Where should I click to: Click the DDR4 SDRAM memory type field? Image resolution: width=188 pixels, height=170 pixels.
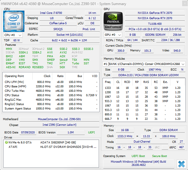169,130
